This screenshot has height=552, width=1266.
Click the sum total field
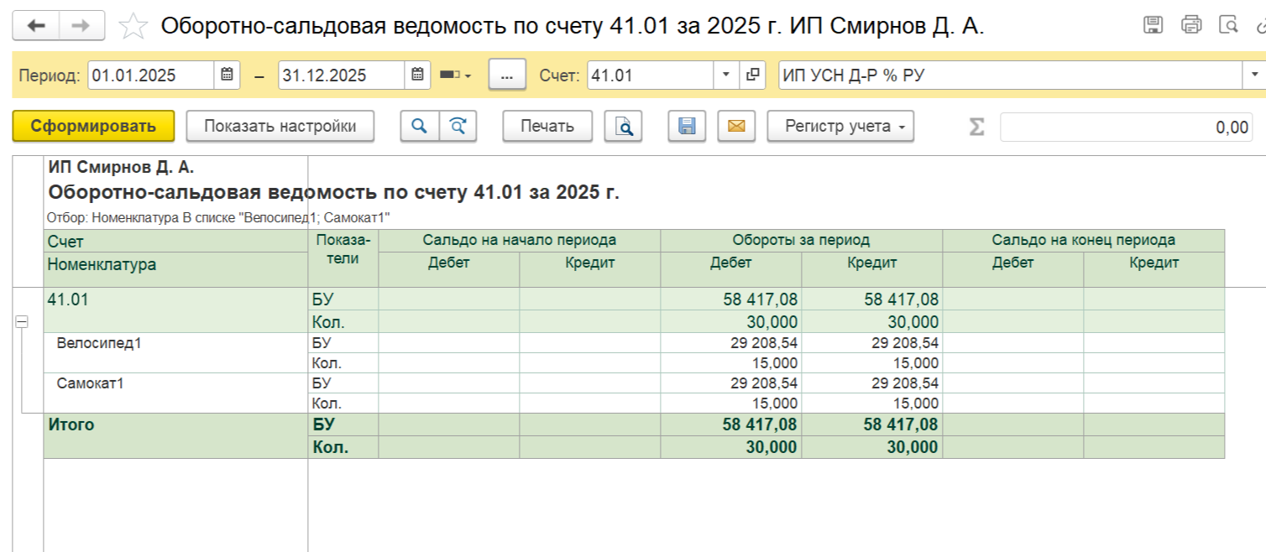(1125, 128)
